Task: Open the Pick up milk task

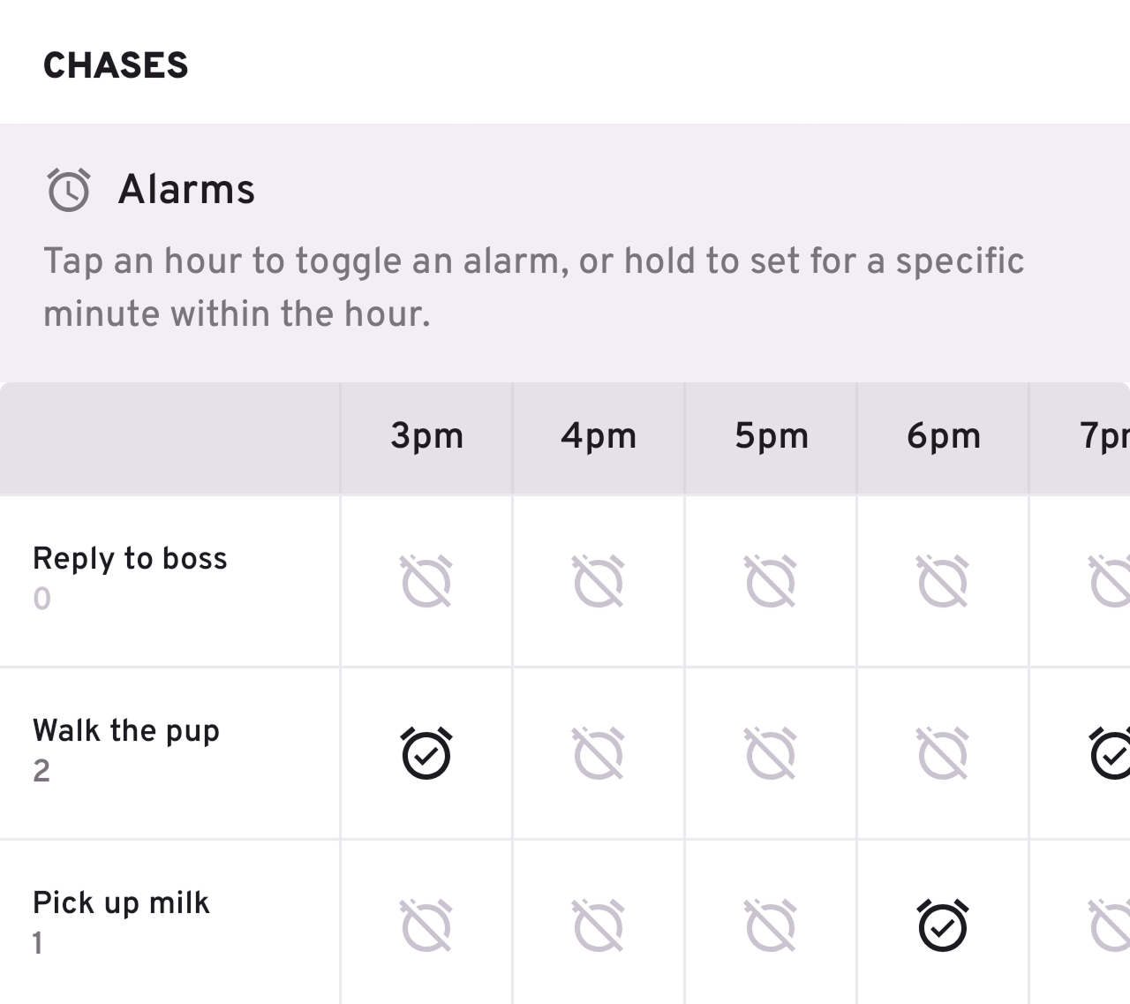Action: point(121,903)
